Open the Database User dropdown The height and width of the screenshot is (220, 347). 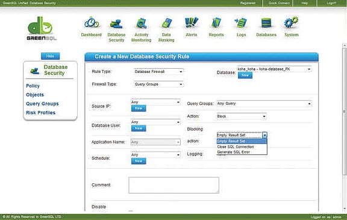155,122
